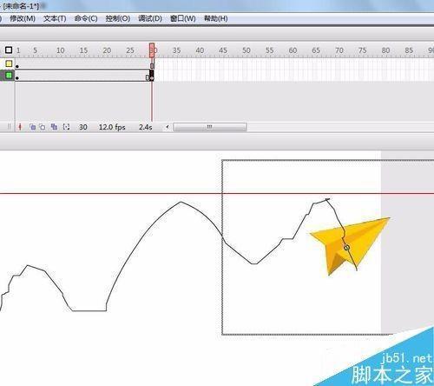Toggle the green outline square of second layer
Screen dimensions: 434x386
point(9,76)
